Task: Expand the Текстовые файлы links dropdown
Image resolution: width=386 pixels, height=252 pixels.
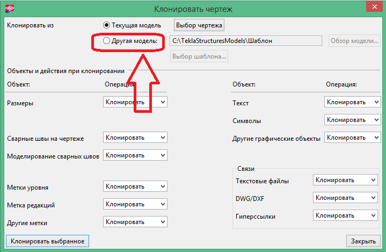Action: 345,180
